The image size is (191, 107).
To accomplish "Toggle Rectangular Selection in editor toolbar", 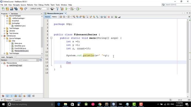I will 87,17.
